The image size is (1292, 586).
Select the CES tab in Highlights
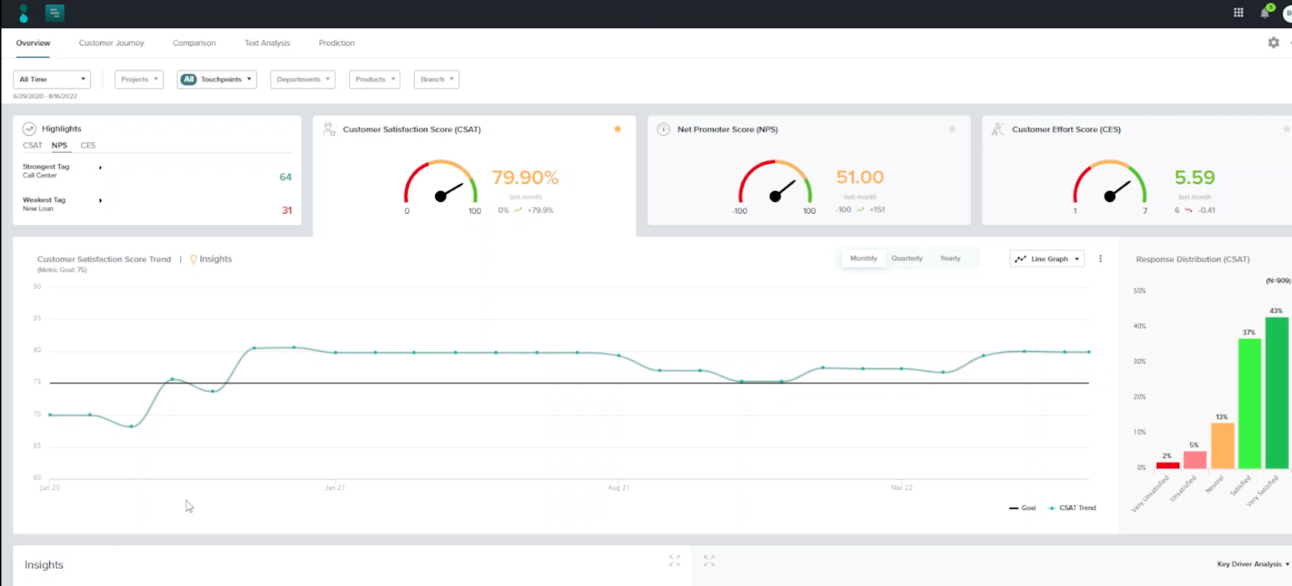pos(88,145)
